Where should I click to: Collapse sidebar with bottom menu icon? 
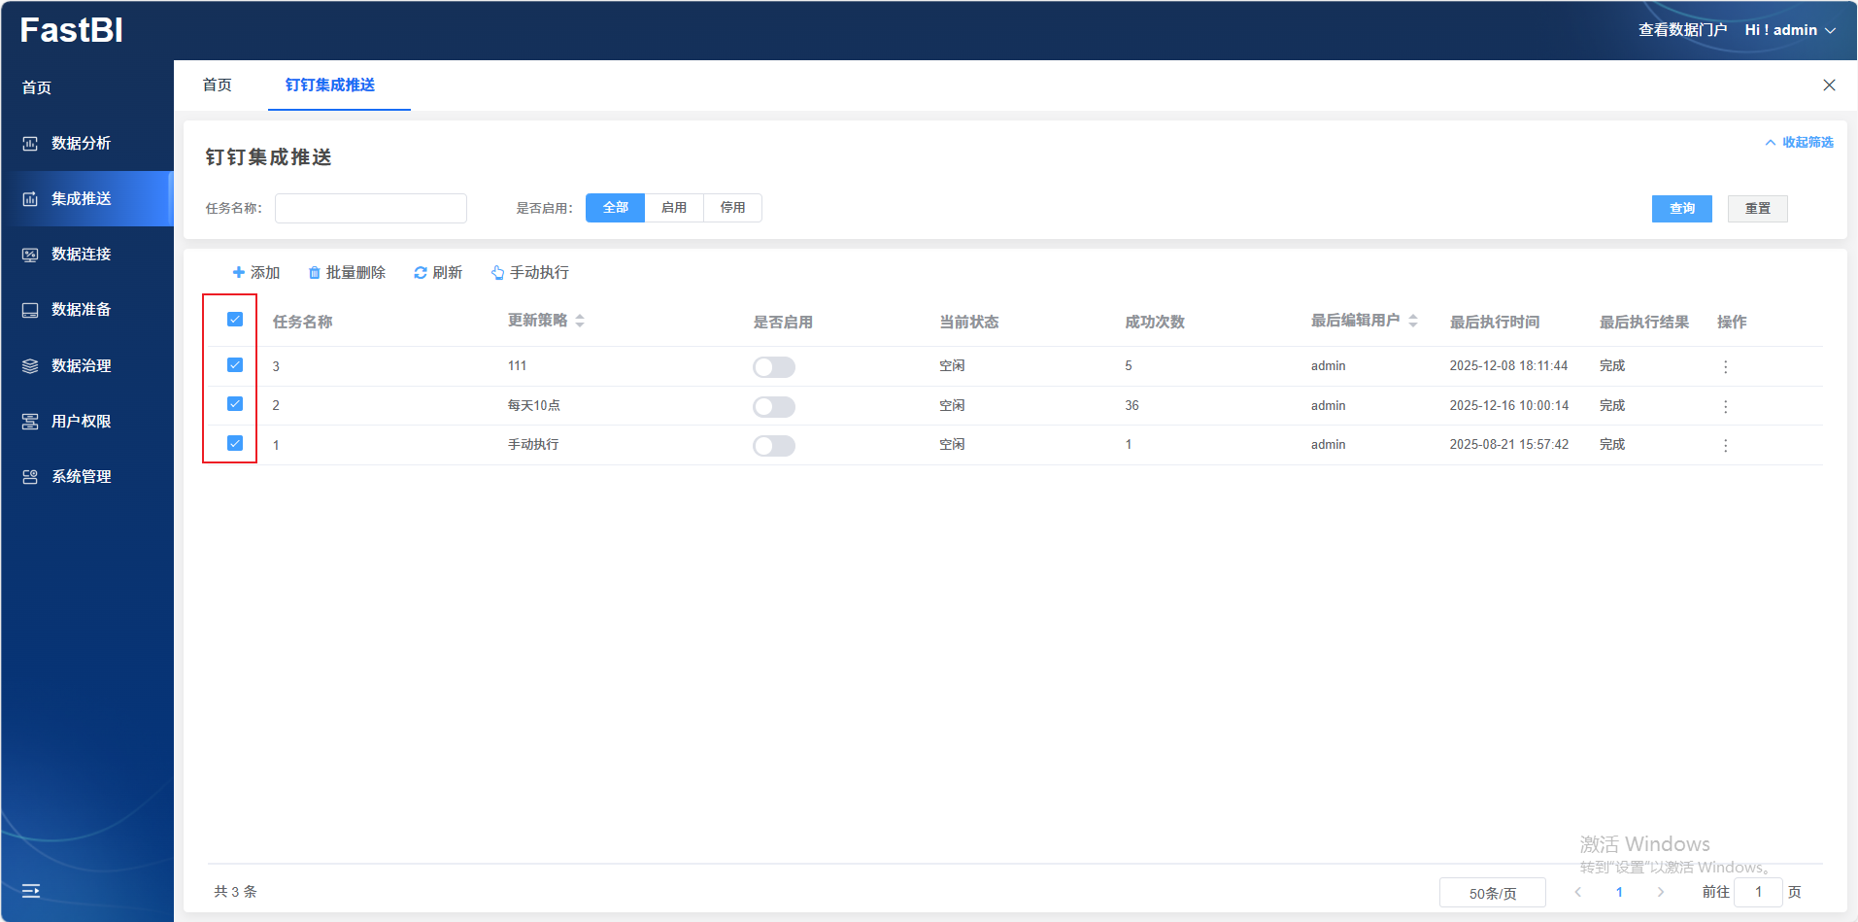[31, 891]
